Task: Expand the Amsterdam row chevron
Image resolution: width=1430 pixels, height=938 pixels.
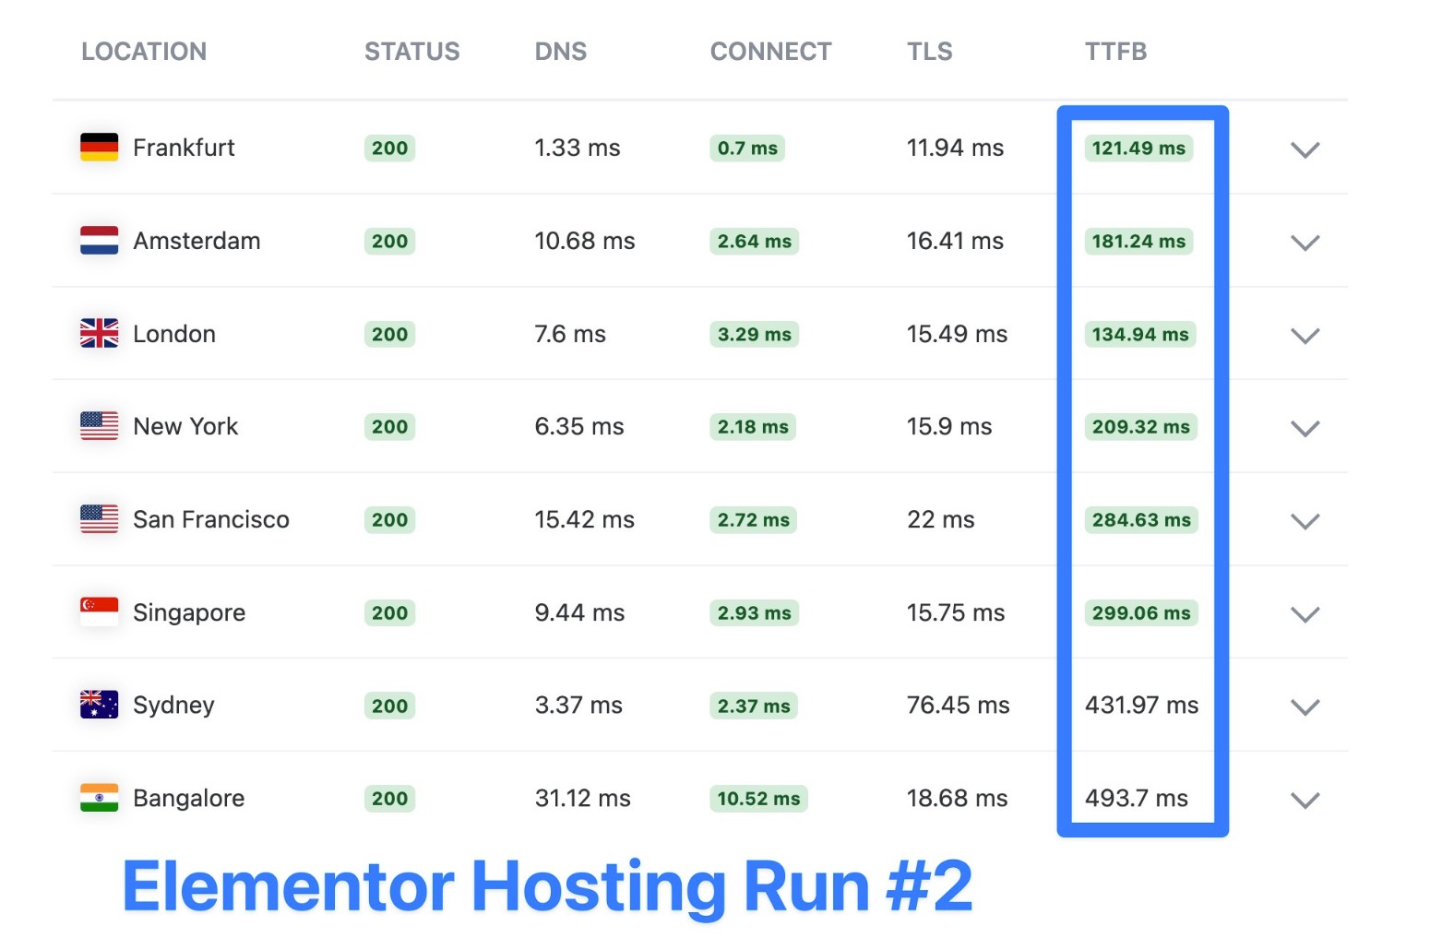Action: (x=1305, y=243)
